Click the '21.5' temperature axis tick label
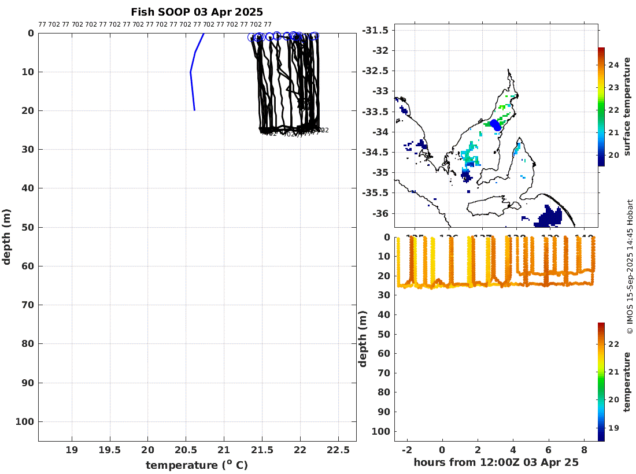 tap(262, 450)
